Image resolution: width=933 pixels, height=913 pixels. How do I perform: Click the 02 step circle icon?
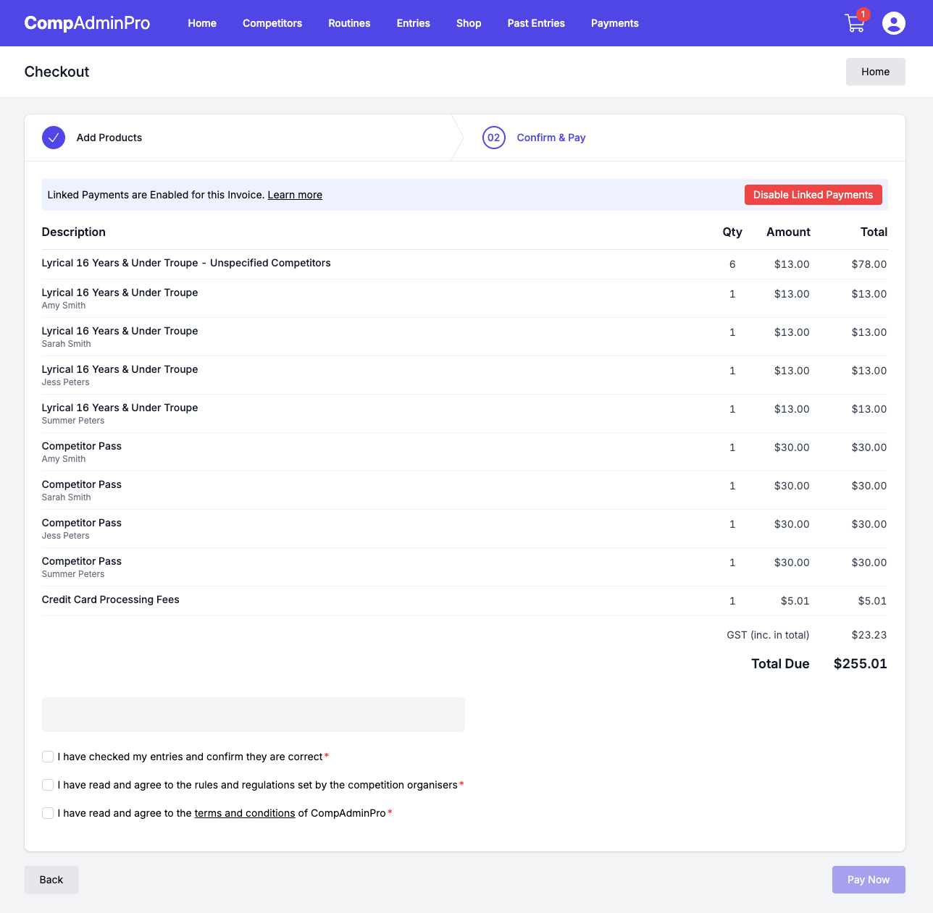(494, 138)
